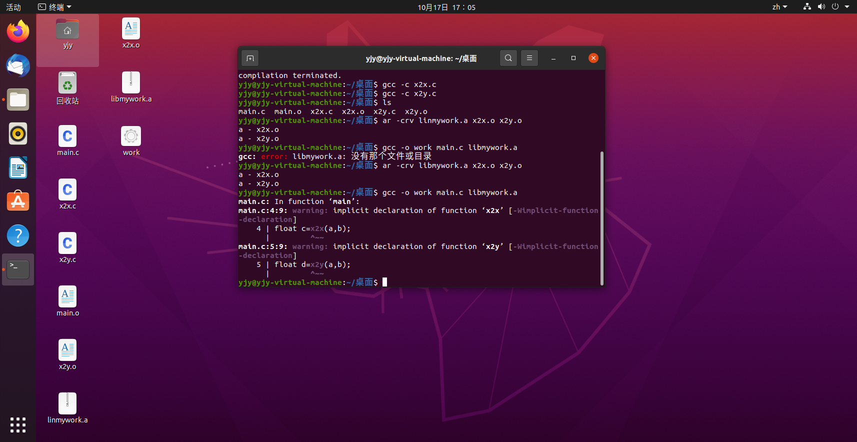Open the Files manager dock icon
This screenshot has width=857, height=442.
coord(18,99)
